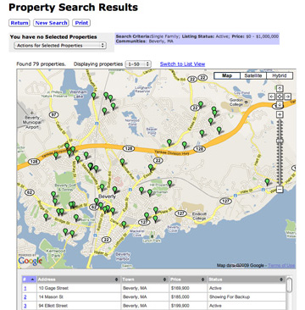Click the Return button
The width and height of the screenshot is (305, 310).
coord(19,23)
